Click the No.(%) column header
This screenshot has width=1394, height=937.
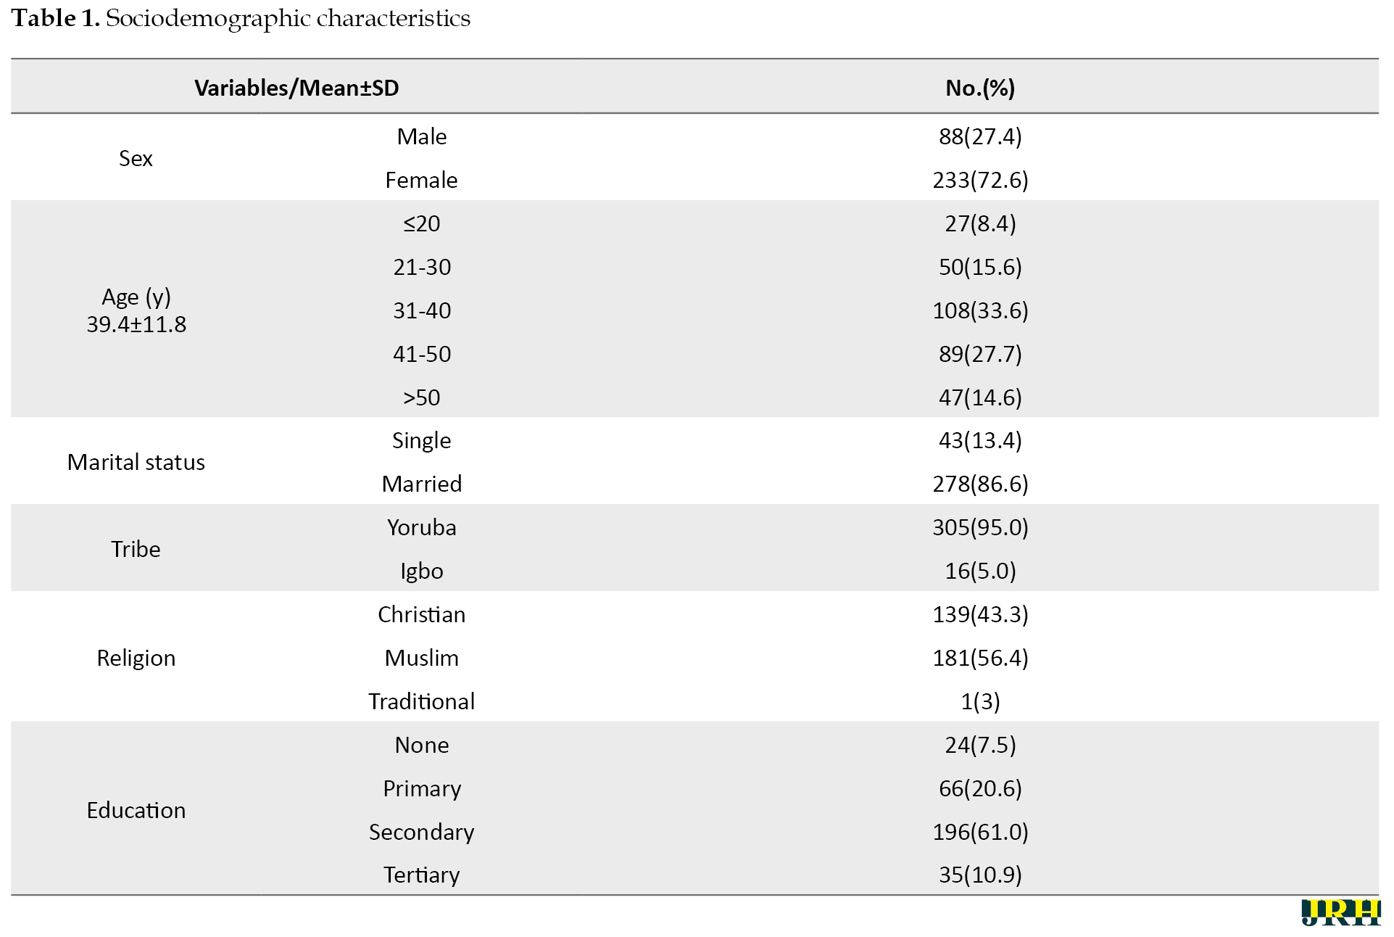980,88
